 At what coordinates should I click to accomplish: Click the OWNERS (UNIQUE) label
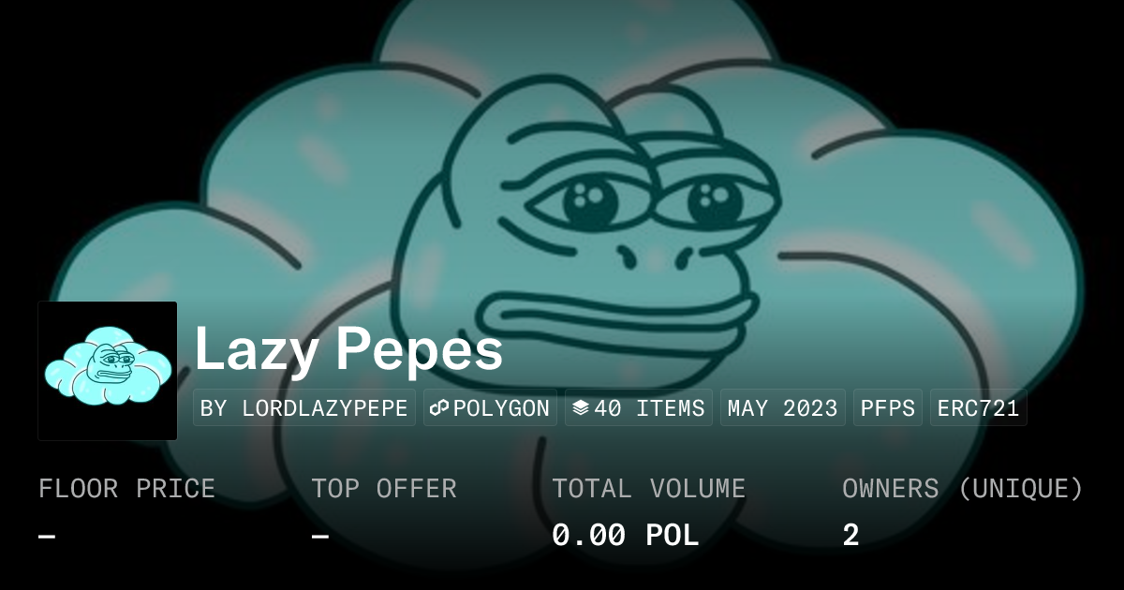click(963, 489)
